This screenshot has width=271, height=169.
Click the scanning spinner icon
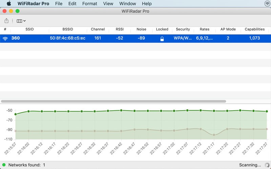267,165
